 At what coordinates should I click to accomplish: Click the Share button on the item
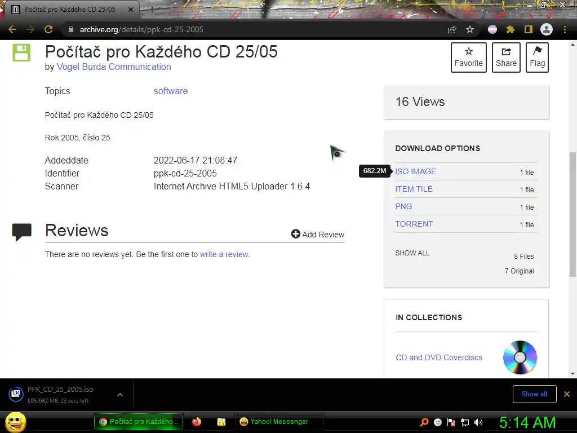[x=506, y=58]
